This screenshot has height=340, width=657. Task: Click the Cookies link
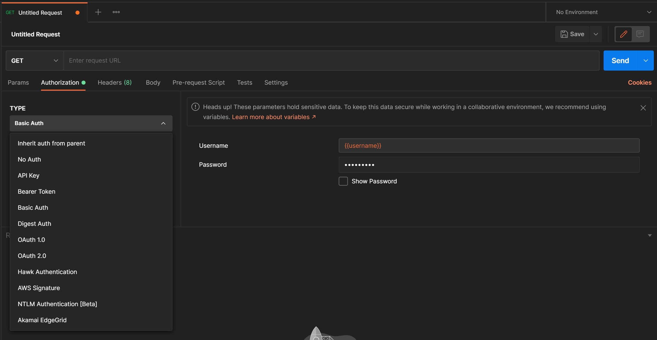(x=639, y=83)
